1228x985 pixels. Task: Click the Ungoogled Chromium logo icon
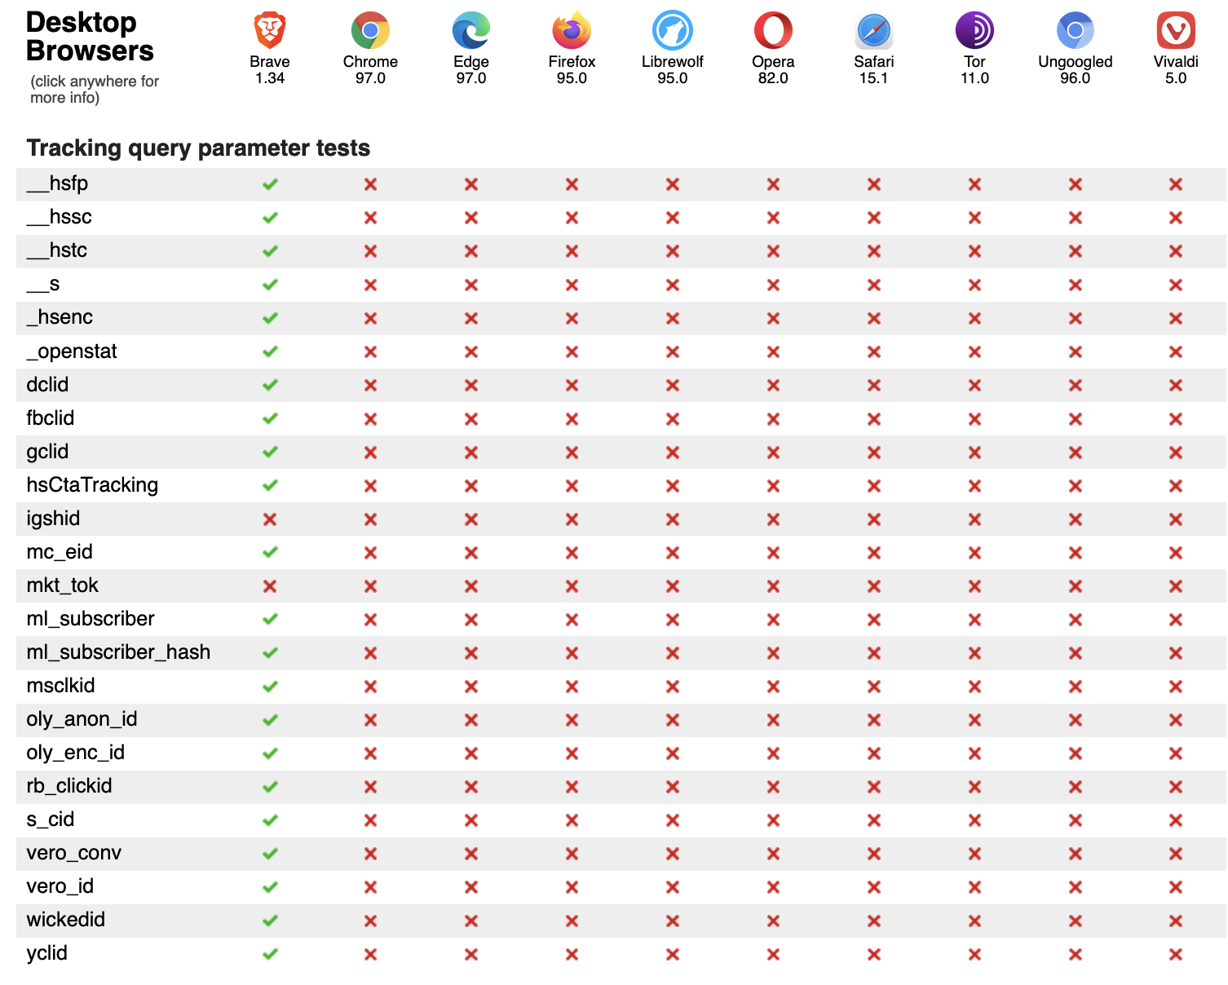(1076, 30)
